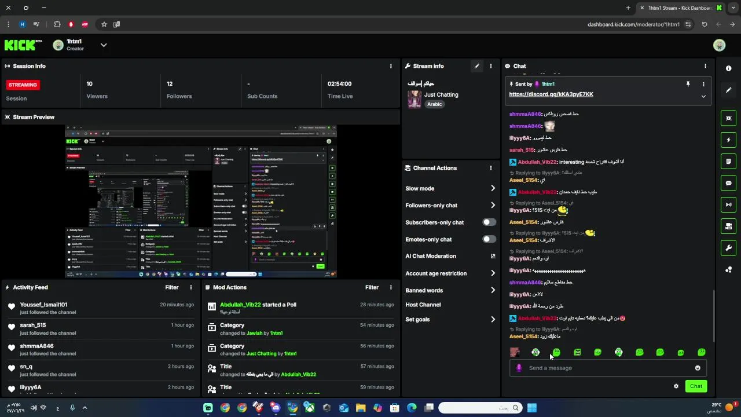Click the browser address bar URL
The width and height of the screenshot is (741, 417).
(x=633, y=24)
